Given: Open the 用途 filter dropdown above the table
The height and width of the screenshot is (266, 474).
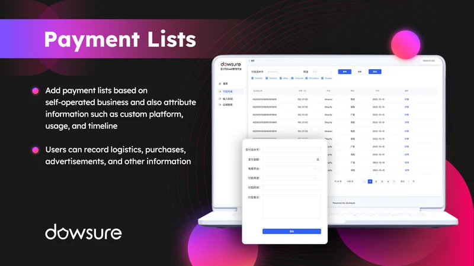Looking at the screenshot, I should coord(321,72).
